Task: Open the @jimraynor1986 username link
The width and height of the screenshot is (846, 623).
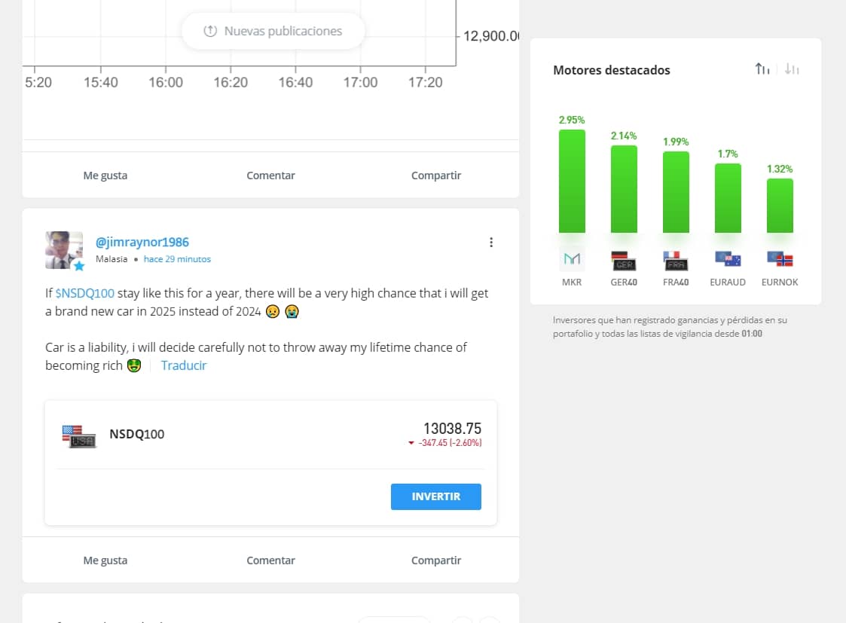Action: pyautogui.click(x=142, y=242)
